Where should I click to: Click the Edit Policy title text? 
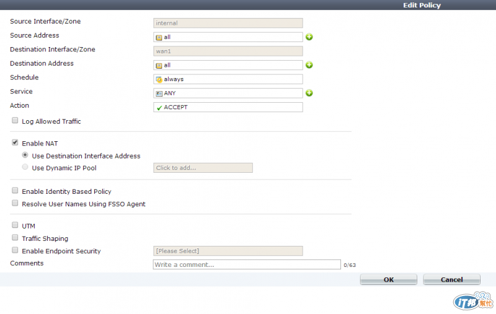[422, 5]
